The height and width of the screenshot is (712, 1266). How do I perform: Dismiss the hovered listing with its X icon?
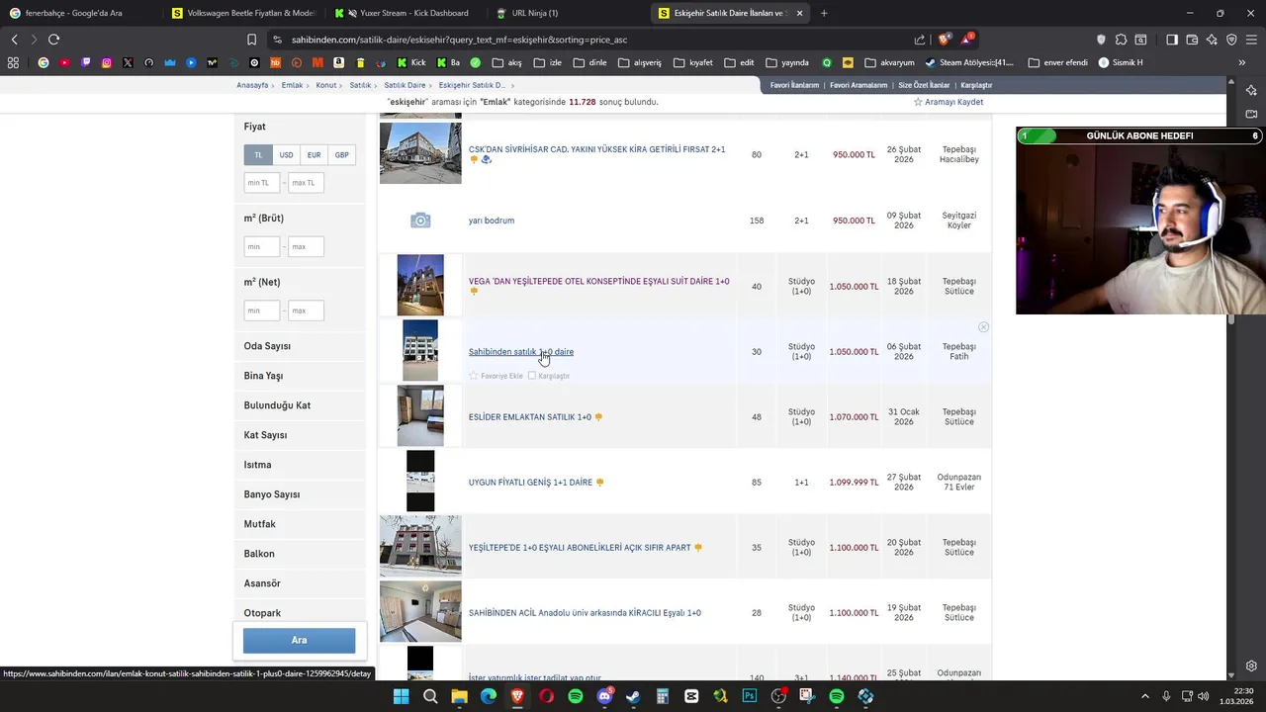point(983,327)
